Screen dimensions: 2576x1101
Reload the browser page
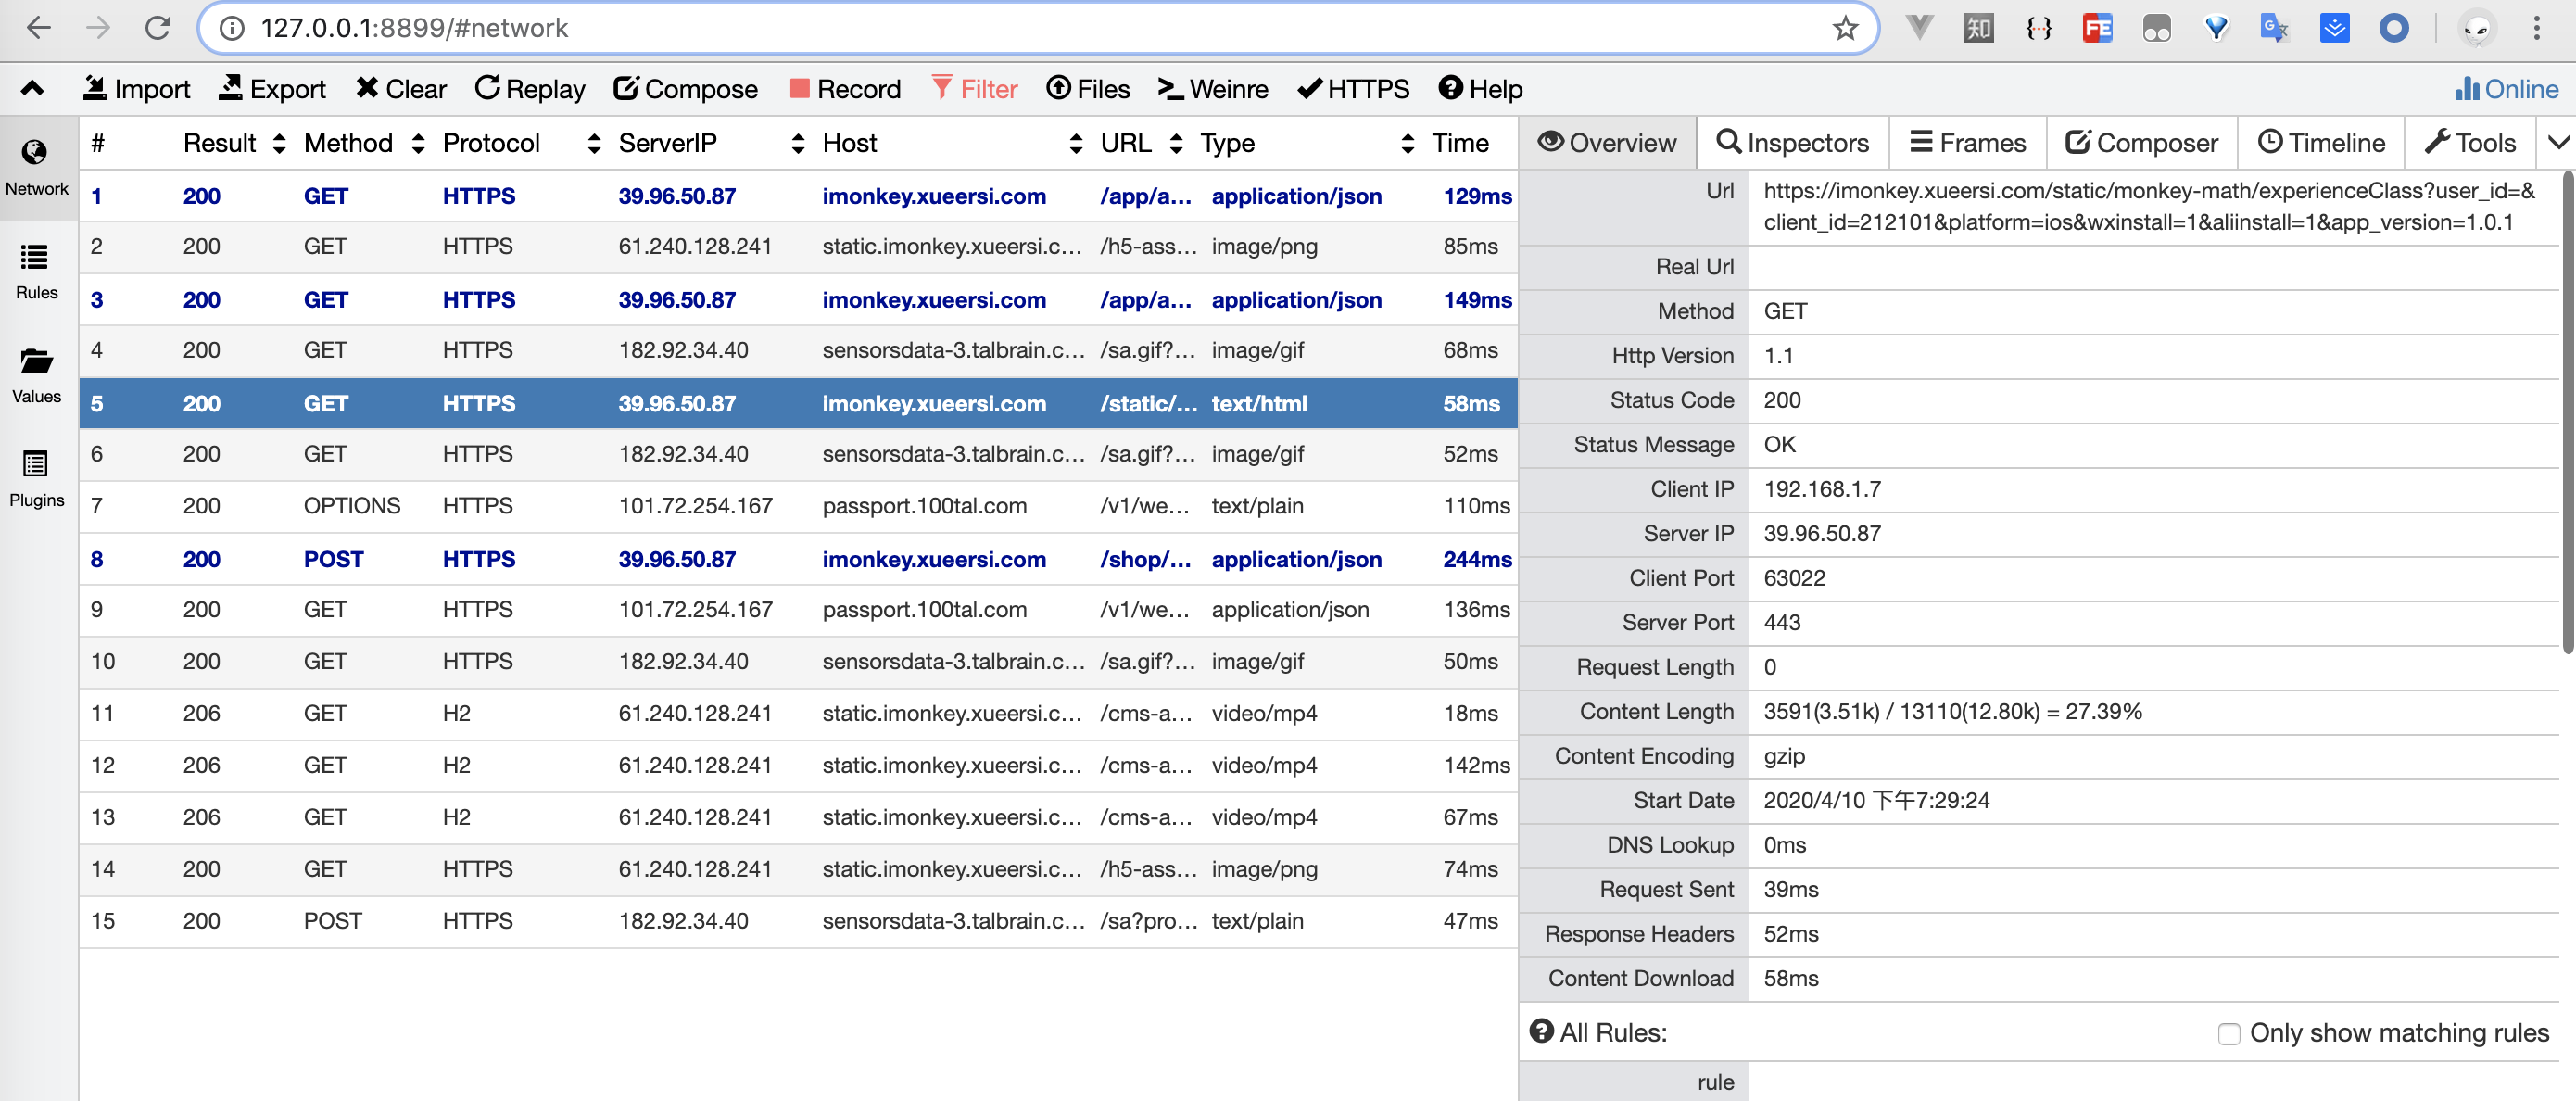(158, 28)
